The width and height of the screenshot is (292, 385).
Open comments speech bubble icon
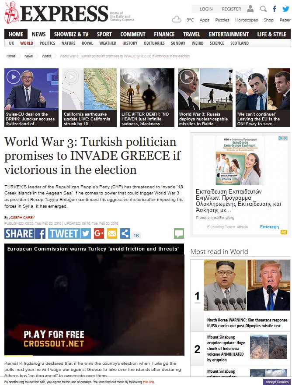point(179,233)
